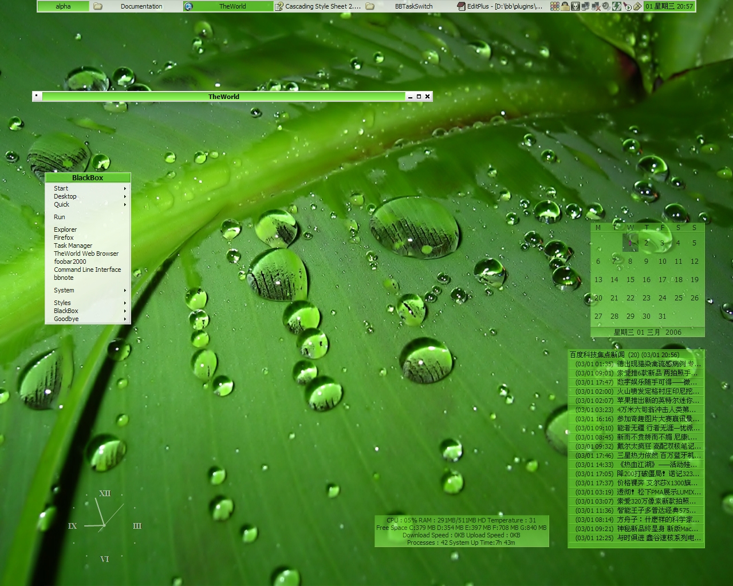Open the news item dated 03/01 17:47
This screenshot has height=586, width=733.
[x=636, y=382]
